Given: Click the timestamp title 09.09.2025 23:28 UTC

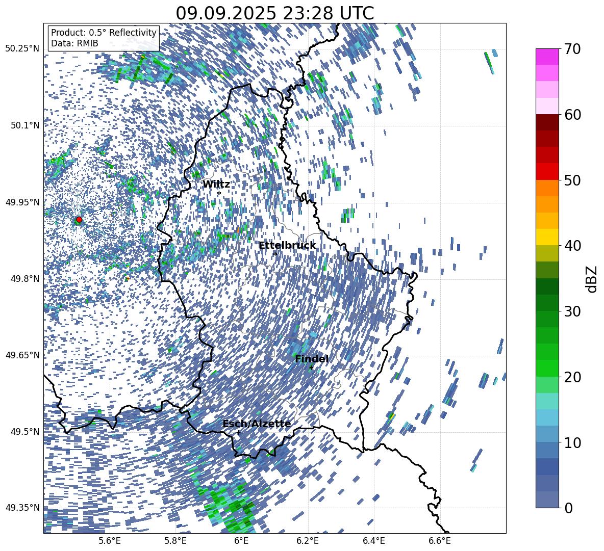Looking at the screenshot, I should 274,13.
